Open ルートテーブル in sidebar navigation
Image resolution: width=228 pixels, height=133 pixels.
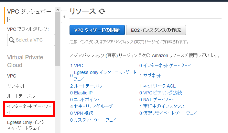point(21,96)
